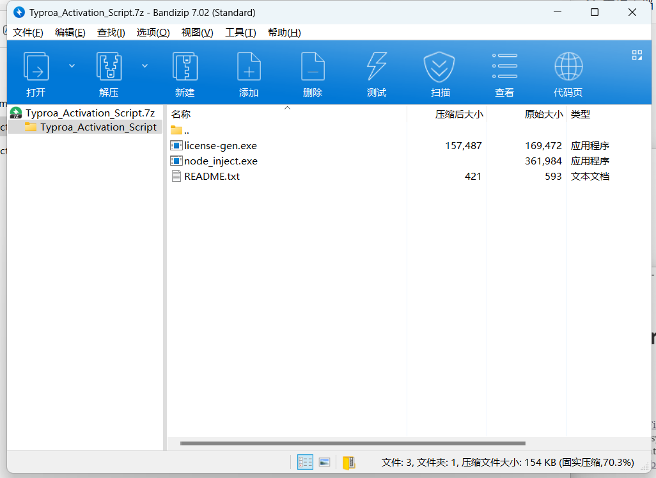Click the node_inject.exe file icon
This screenshot has width=656, height=478.
click(x=176, y=161)
